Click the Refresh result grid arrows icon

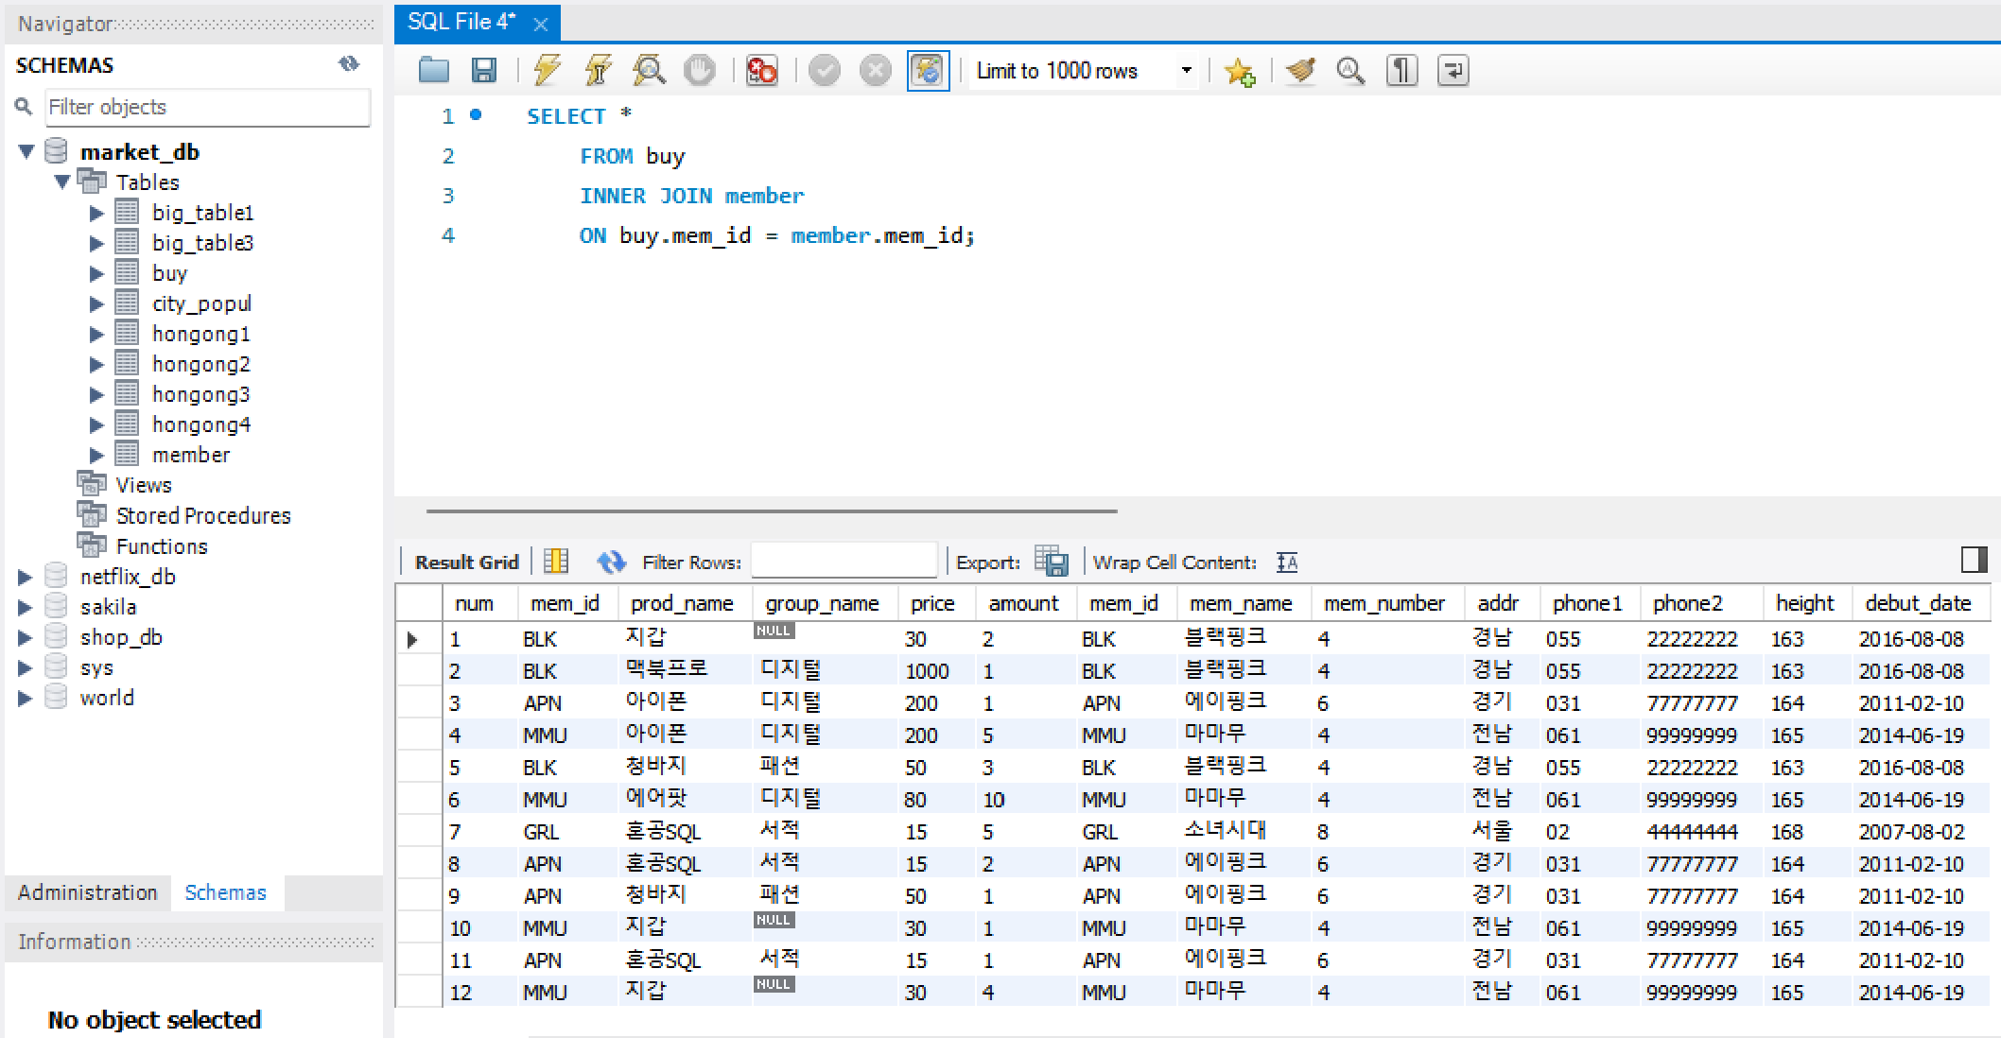tap(611, 562)
